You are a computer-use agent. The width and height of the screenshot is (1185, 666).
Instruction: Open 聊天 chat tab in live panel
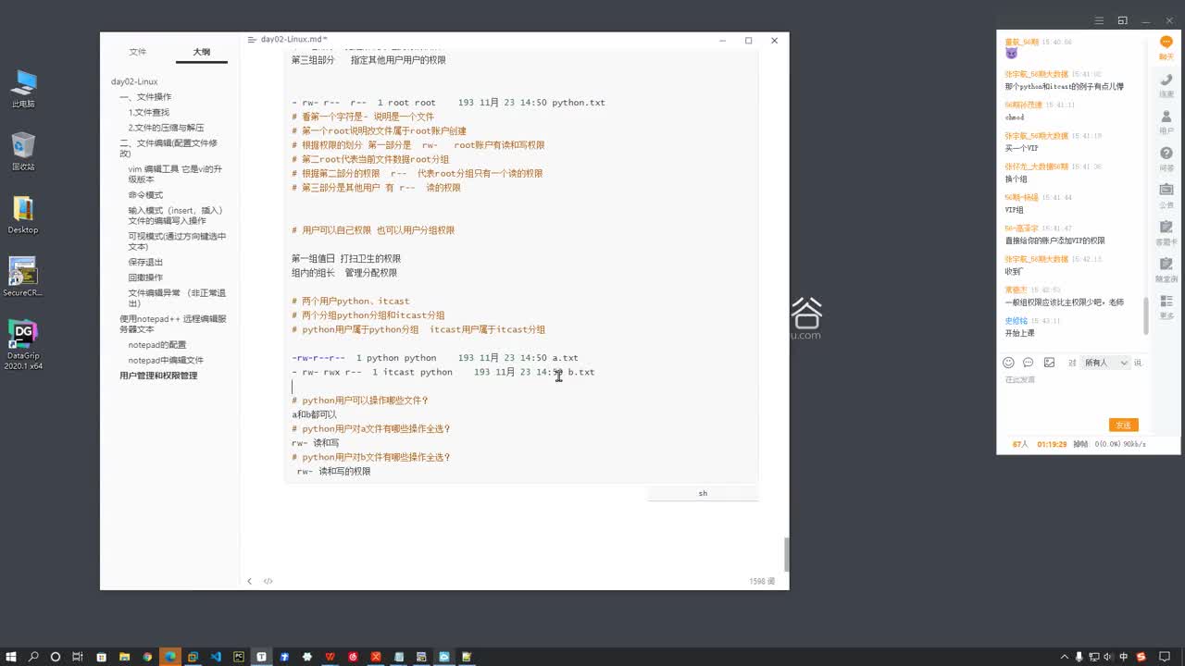[x=1166, y=48]
